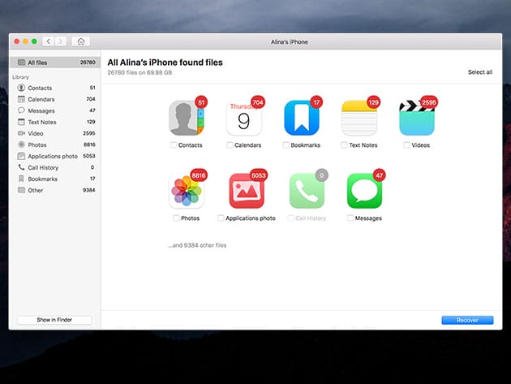Check the Messages checkbox

(x=350, y=218)
